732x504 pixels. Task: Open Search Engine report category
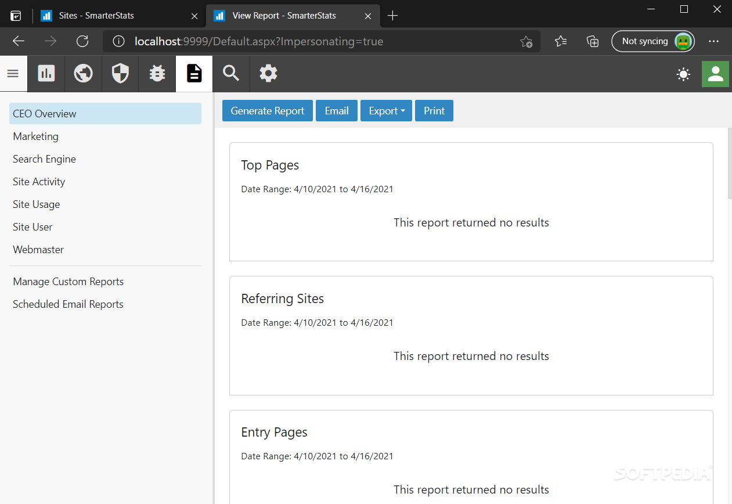[105, 159]
